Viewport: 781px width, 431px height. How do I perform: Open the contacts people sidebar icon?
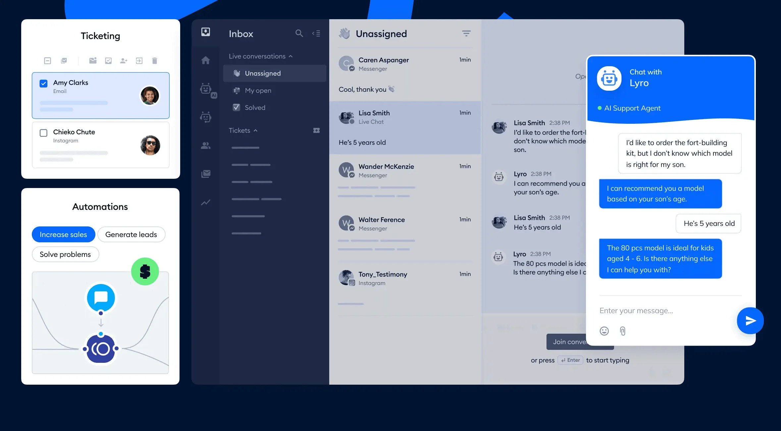point(206,146)
